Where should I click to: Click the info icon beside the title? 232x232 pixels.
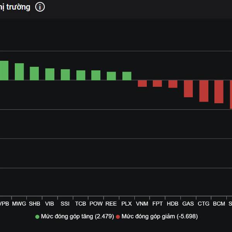tap(40, 7)
